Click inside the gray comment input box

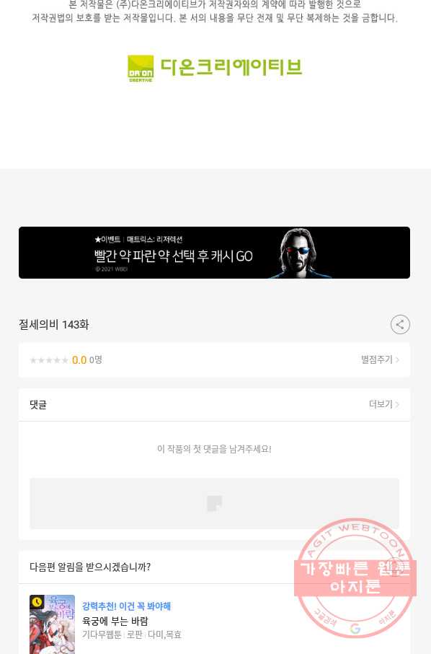click(x=215, y=503)
